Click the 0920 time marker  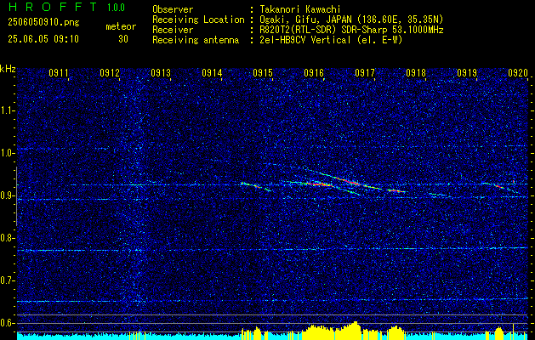[518, 72]
